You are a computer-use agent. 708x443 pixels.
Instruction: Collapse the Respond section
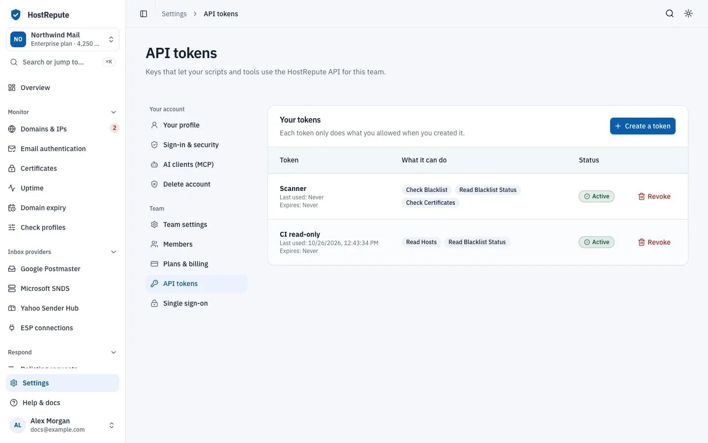click(114, 352)
